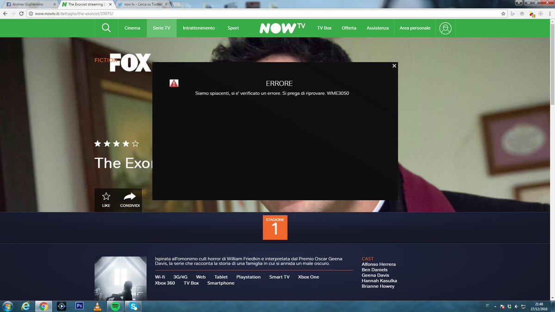Image resolution: width=555 pixels, height=312 pixels.
Task: Click the Smartphone device label
Action: click(x=221, y=283)
